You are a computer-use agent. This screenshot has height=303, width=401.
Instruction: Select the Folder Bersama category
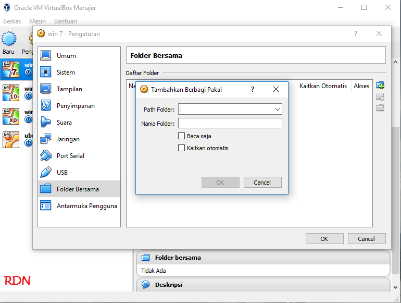(79, 189)
